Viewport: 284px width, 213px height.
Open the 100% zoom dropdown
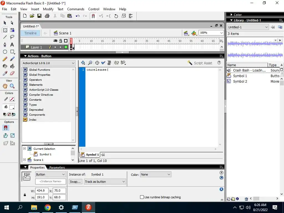click(211, 33)
